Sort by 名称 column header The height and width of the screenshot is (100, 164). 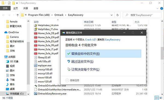[36, 22]
